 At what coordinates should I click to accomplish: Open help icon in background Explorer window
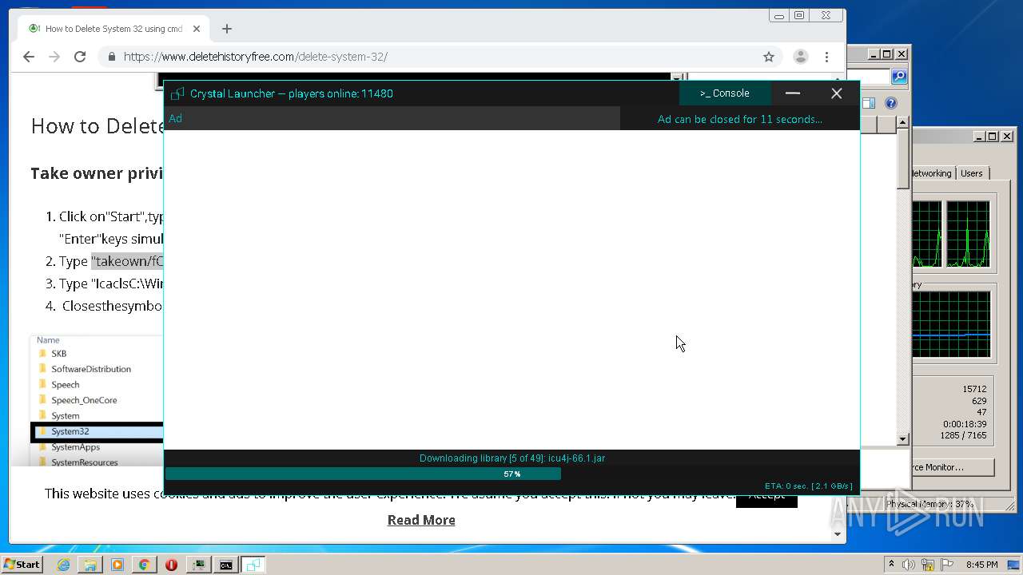891,103
